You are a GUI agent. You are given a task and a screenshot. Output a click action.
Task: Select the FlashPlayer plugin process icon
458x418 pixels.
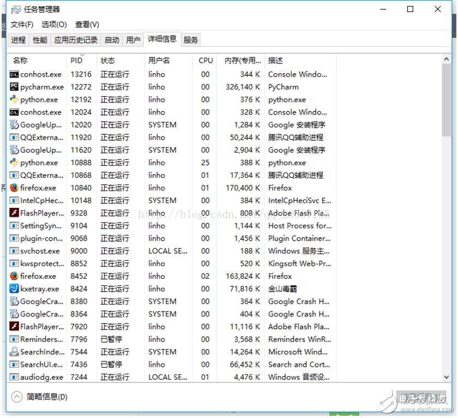[14, 213]
